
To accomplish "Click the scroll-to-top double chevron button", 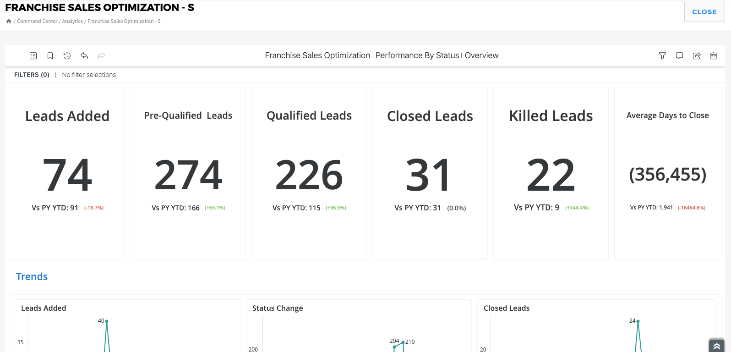I will pos(716,346).
